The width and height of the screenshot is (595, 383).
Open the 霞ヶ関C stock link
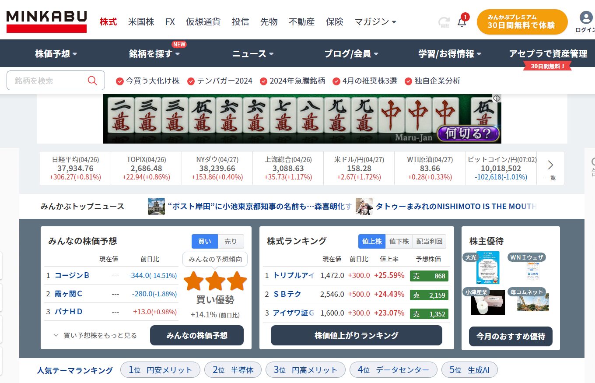[x=68, y=294]
